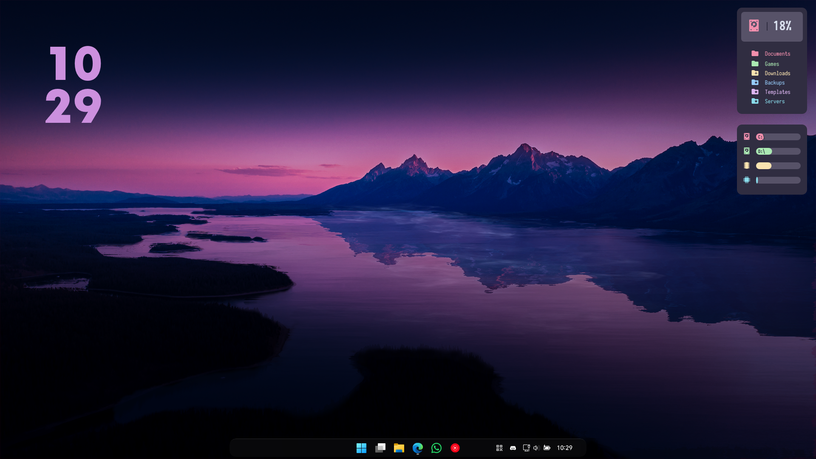Open Task View from the taskbar
Screen dimensions: 816x459
(x=380, y=448)
